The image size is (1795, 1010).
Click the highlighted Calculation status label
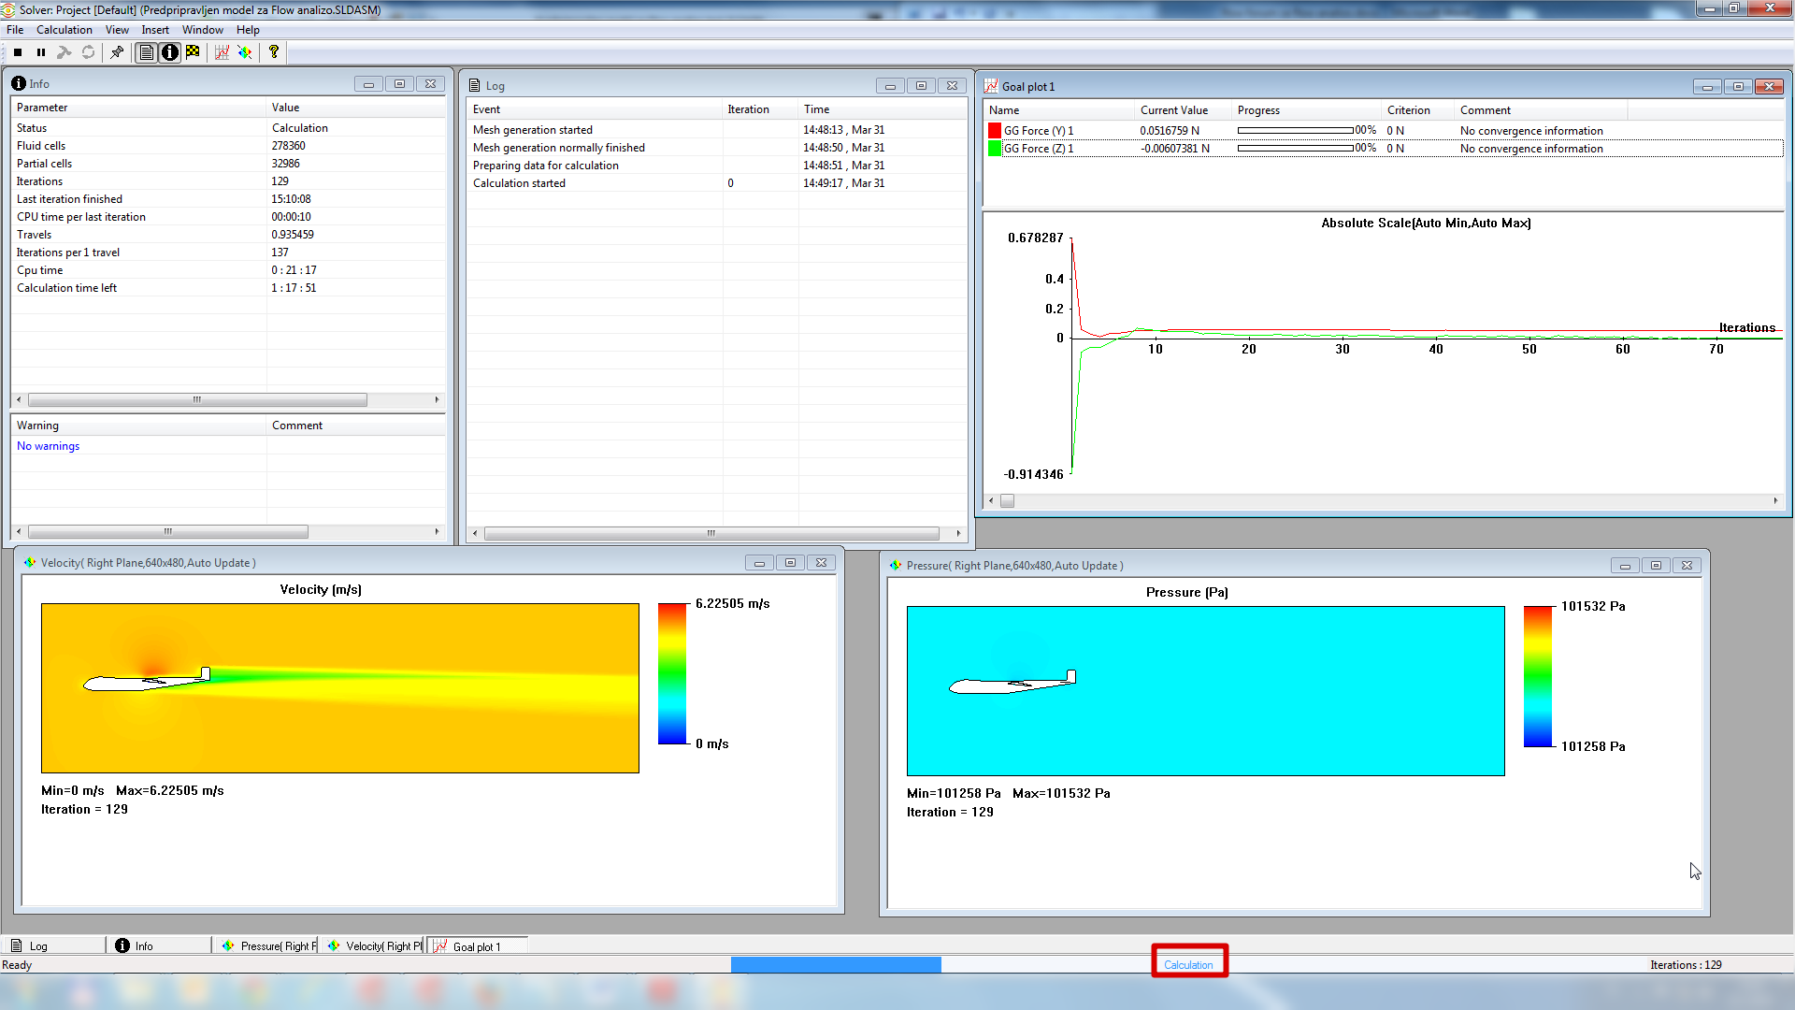click(x=1188, y=964)
